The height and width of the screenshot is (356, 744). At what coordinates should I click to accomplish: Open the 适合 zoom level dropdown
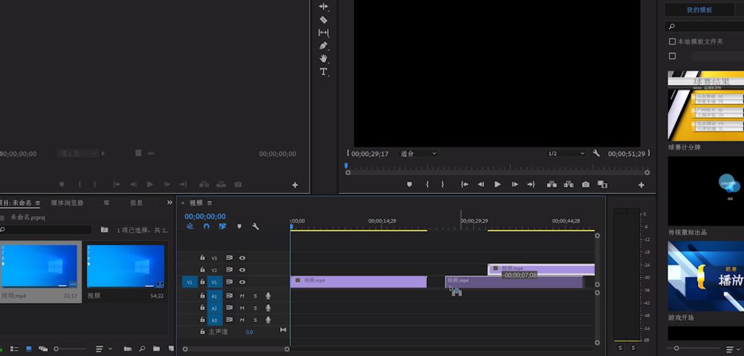417,153
